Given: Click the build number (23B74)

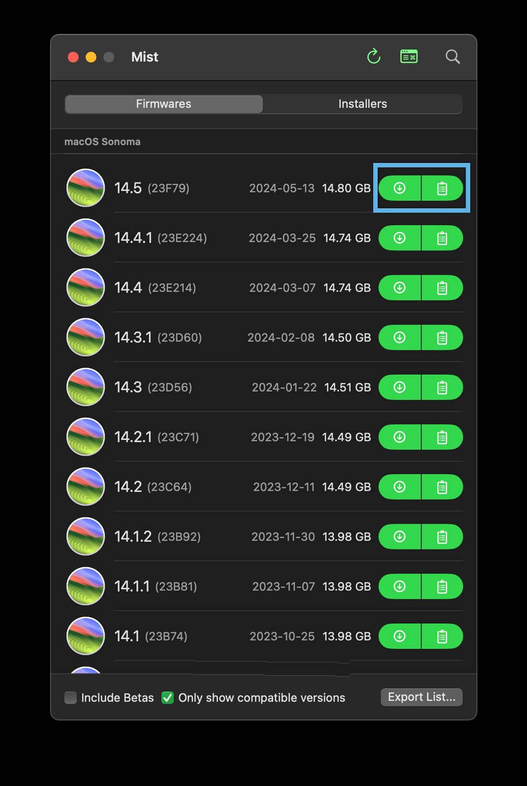Looking at the screenshot, I should 166,636.
